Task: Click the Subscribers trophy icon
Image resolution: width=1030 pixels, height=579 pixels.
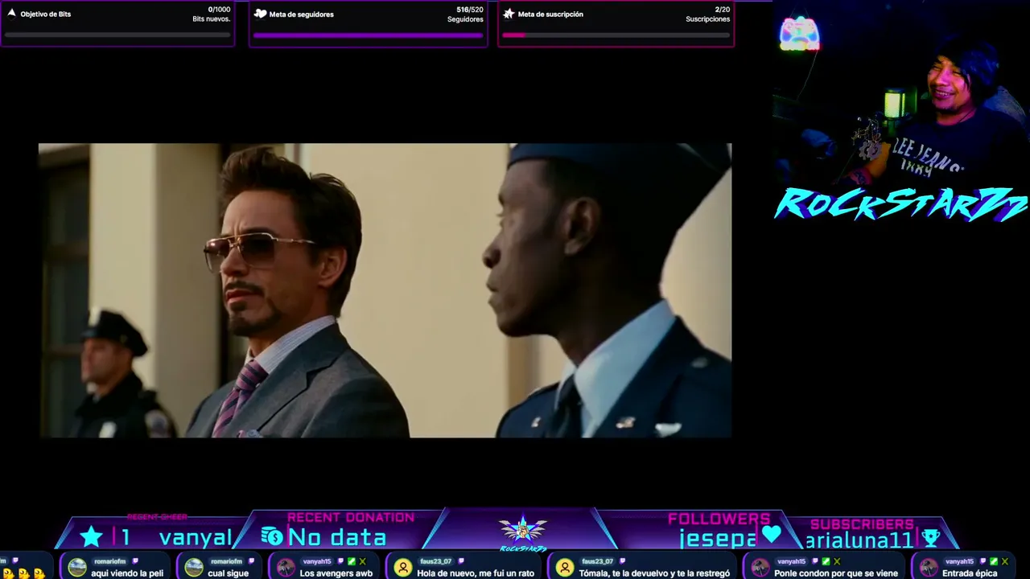Action: 931,538
